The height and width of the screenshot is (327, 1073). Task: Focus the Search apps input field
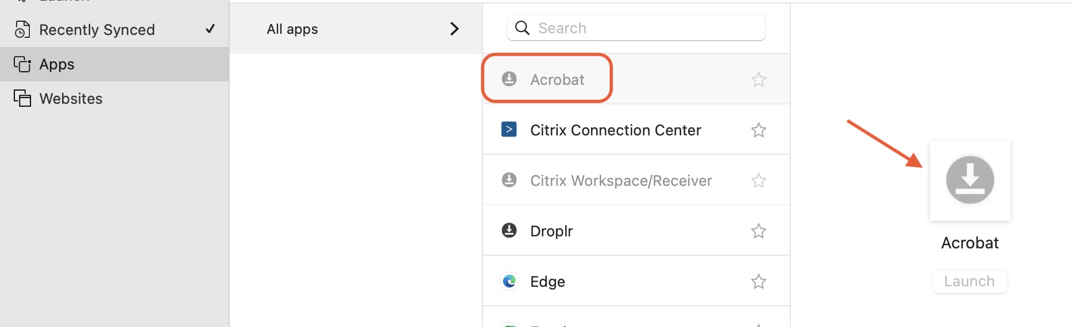tap(636, 28)
